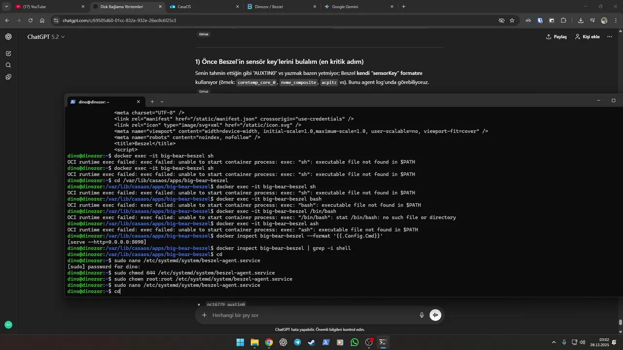This screenshot has width=623, height=350.
Task: Open the tab search dropdown arrow
Action: [6, 7]
